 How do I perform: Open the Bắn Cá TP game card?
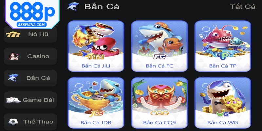(223, 46)
